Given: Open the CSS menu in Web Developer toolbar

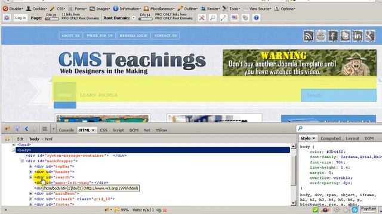Looking at the screenshot, I should 57,9.
